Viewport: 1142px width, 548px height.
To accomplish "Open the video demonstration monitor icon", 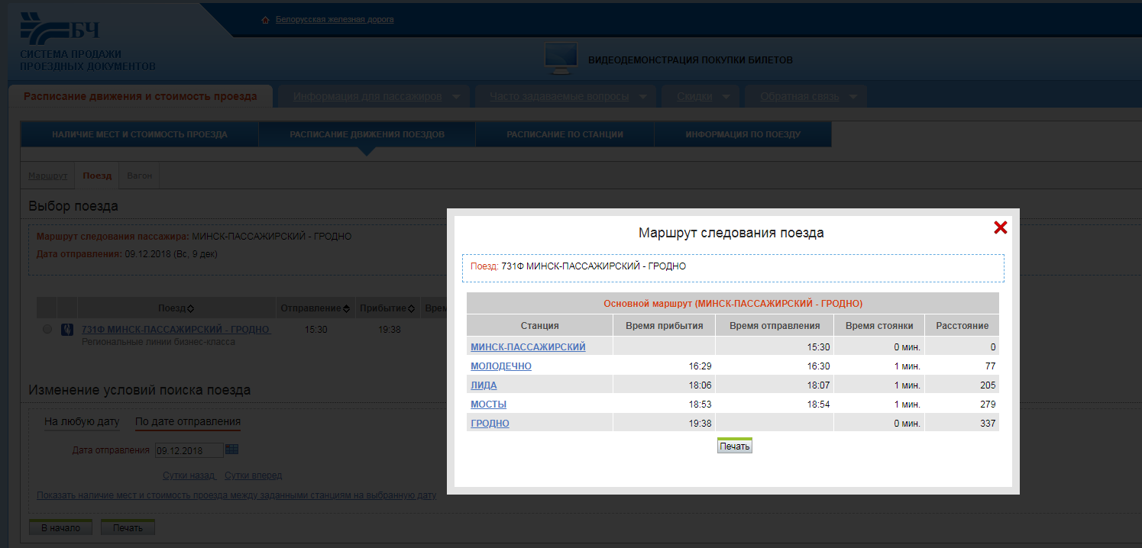I will click(560, 59).
